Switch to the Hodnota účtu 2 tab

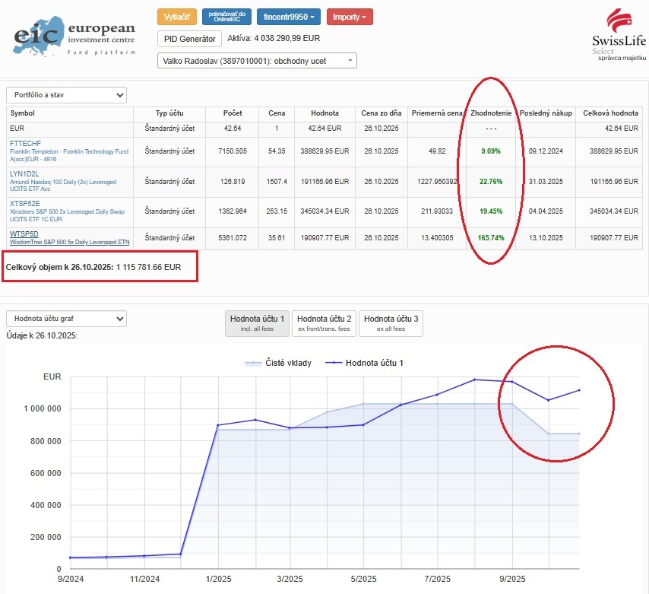pos(324,323)
